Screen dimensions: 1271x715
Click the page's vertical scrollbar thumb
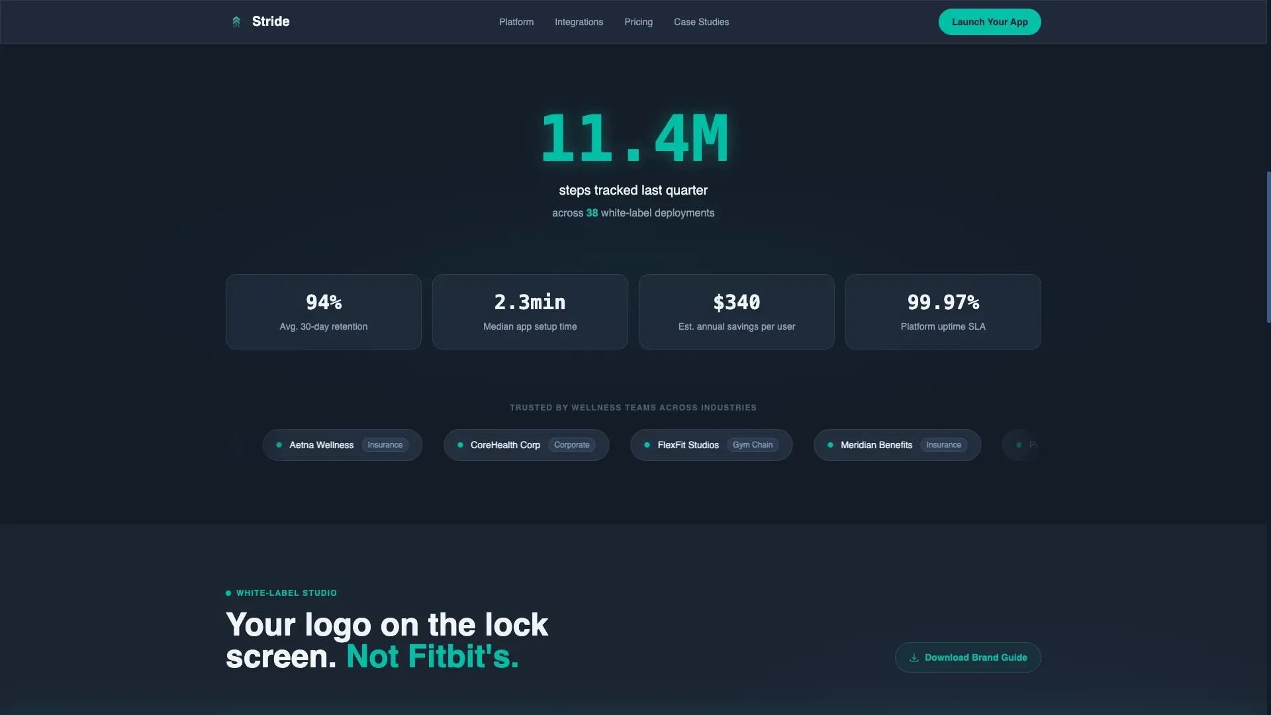tap(1268, 247)
